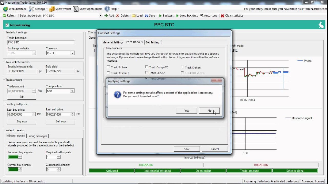Click the Required sell signals field

51,157
